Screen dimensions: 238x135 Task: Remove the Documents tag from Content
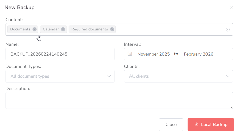(35, 29)
